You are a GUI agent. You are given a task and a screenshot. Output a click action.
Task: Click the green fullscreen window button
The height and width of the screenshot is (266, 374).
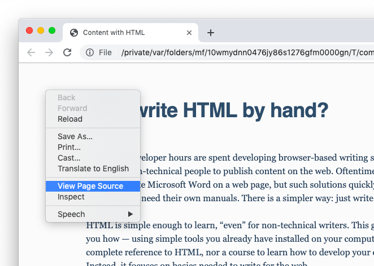click(x=52, y=30)
